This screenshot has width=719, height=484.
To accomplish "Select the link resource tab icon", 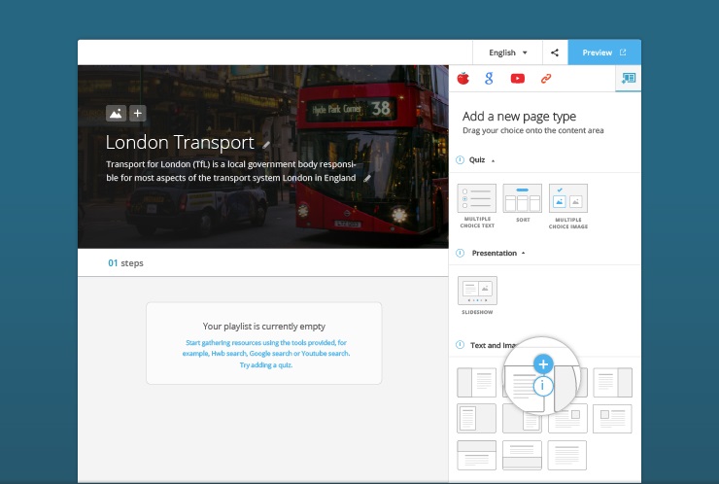I will pyautogui.click(x=546, y=79).
